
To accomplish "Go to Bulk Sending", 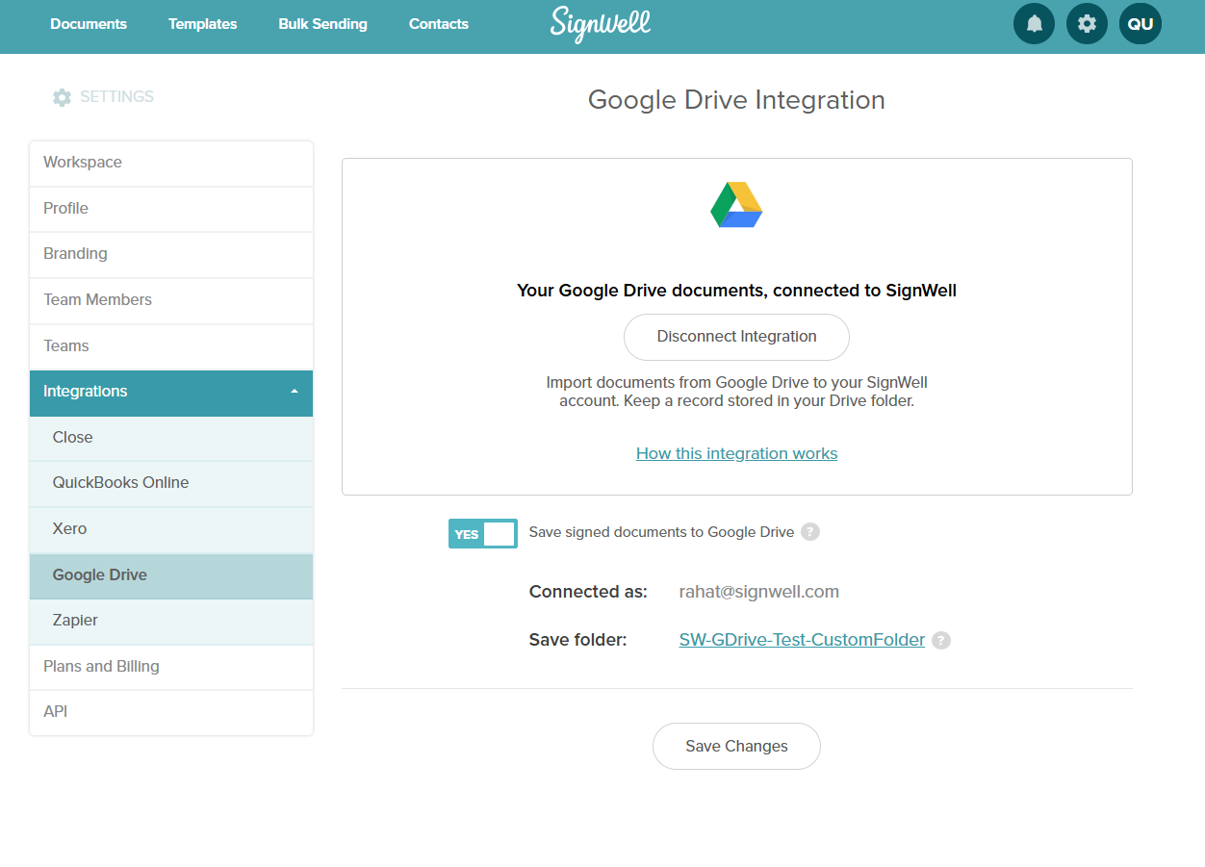I will click(322, 24).
